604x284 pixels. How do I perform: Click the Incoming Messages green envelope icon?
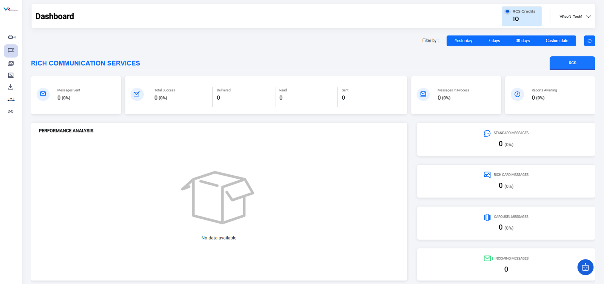click(x=488, y=258)
